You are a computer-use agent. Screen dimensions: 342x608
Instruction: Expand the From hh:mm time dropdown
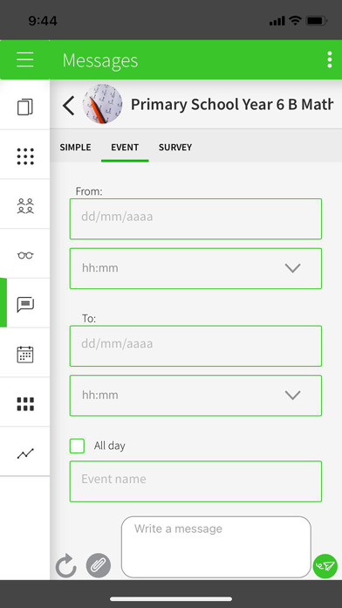click(195, 268)
